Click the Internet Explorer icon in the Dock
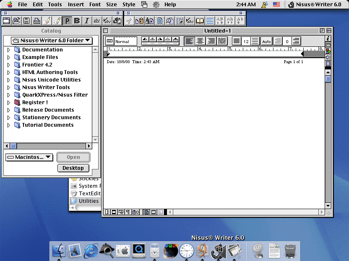Image resolution: width=349 pixels, height=261 pixels. click(x=91, y=251)
